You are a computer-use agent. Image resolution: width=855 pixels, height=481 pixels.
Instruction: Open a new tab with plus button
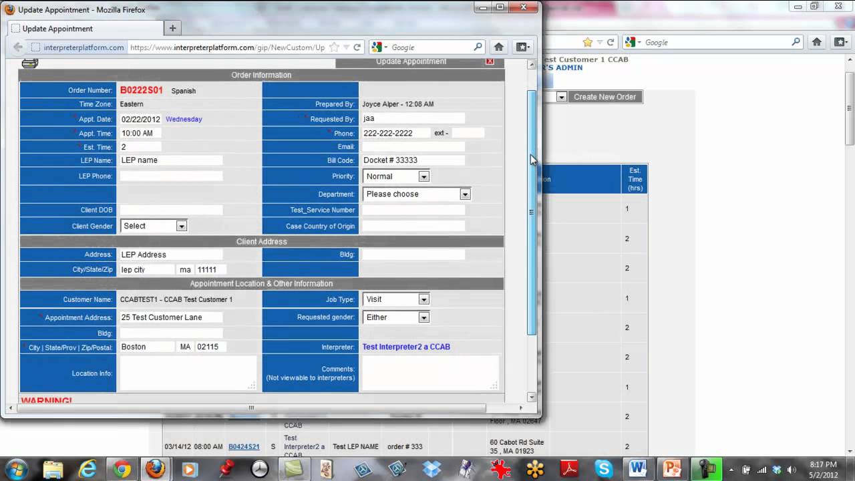pos(172,28)
